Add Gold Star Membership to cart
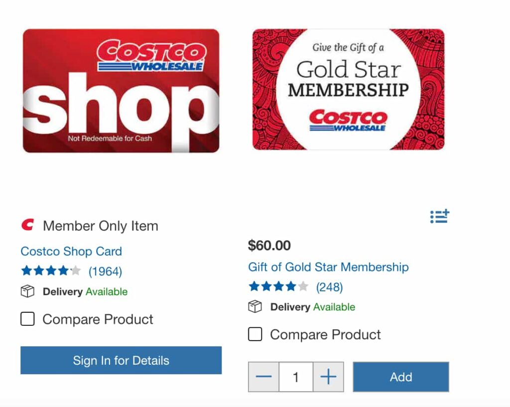The height and width of the screenshot is (407, 510). (x=401, y=377)
